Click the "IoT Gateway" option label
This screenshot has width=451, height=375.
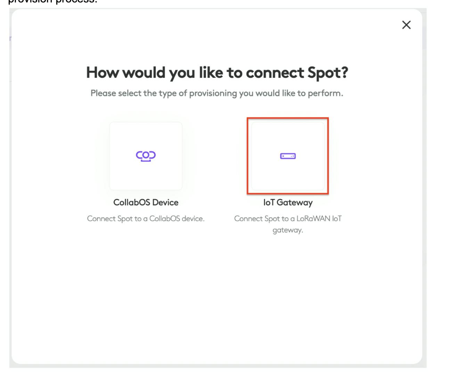click(288, 202)
